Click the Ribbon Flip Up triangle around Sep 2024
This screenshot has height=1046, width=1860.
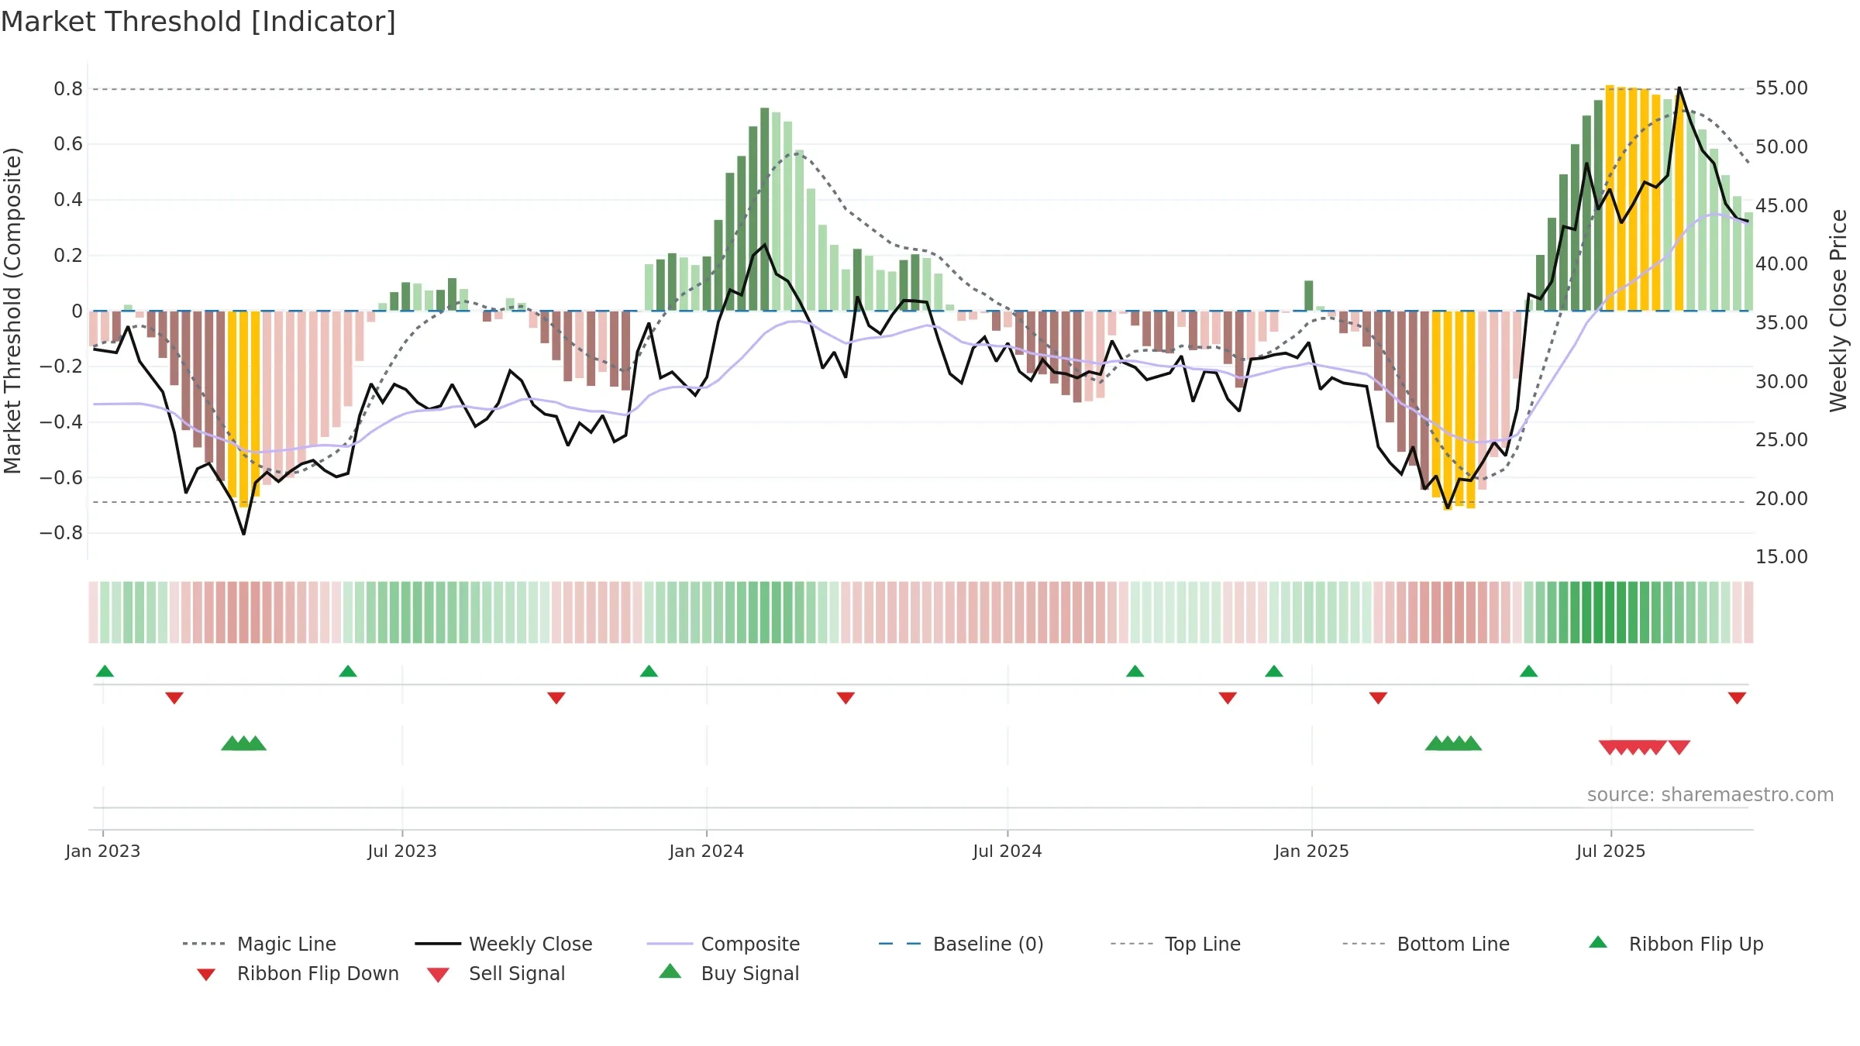click(x=1135, y=671)
